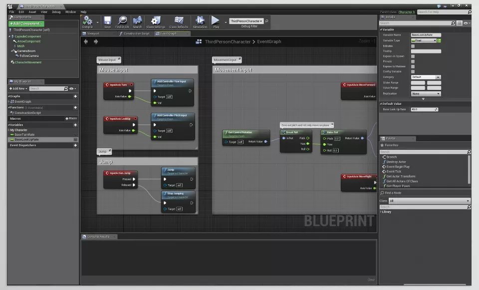Open Class Settings
This screenshot has height=290, width=479.
[x=156, y=22]
